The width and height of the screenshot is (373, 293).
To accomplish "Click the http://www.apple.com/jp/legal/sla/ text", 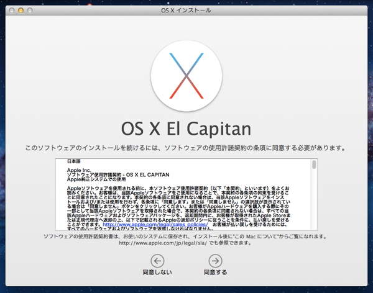I will [163, 243].
